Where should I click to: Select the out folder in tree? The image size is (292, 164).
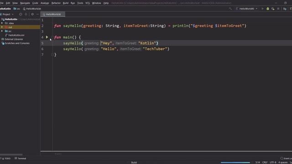point(10,27)
